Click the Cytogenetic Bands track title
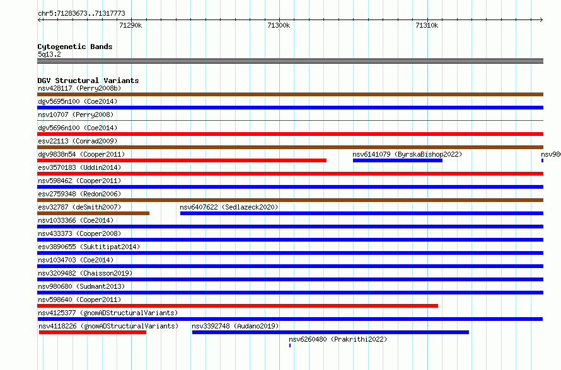561x370 pixels. (x=75, y=47)
